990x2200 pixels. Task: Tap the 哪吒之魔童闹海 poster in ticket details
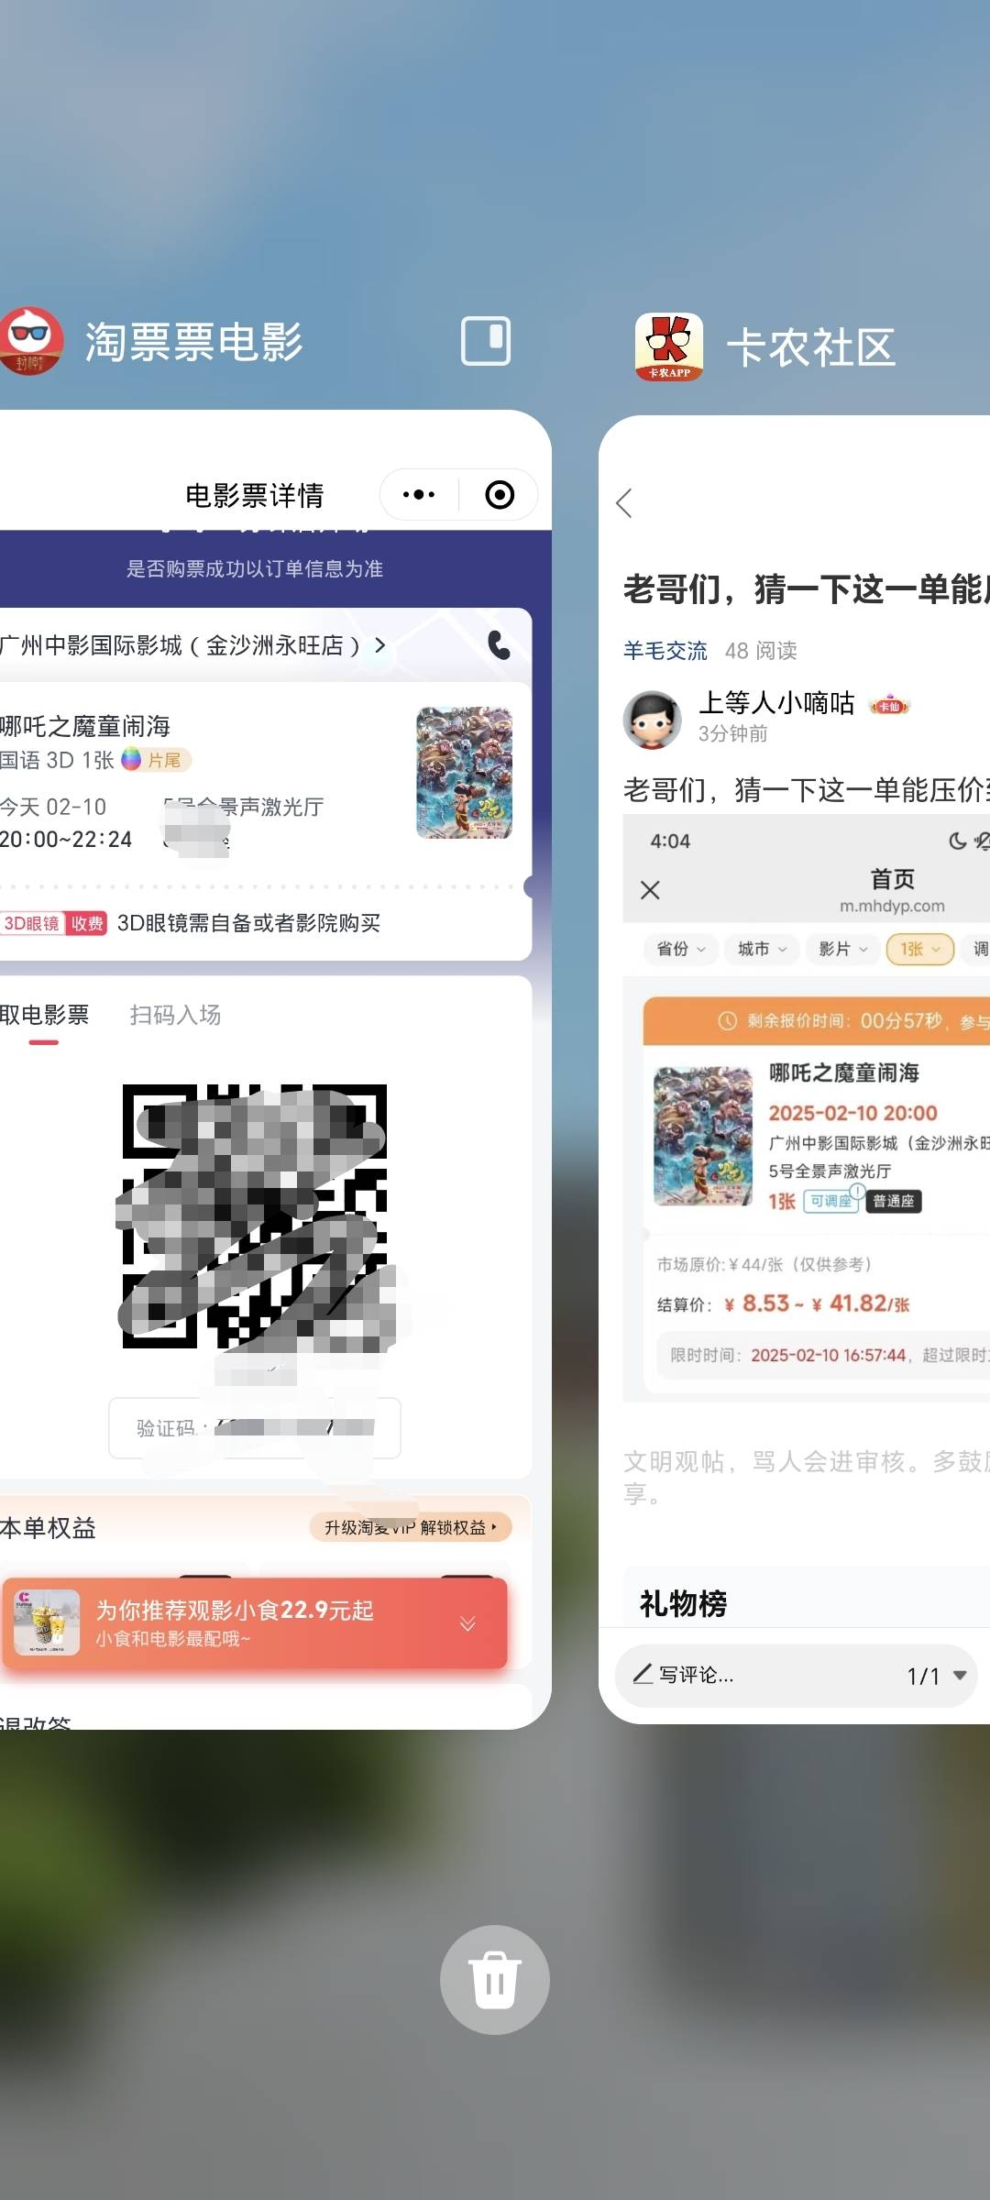click(x=464, y=773)
